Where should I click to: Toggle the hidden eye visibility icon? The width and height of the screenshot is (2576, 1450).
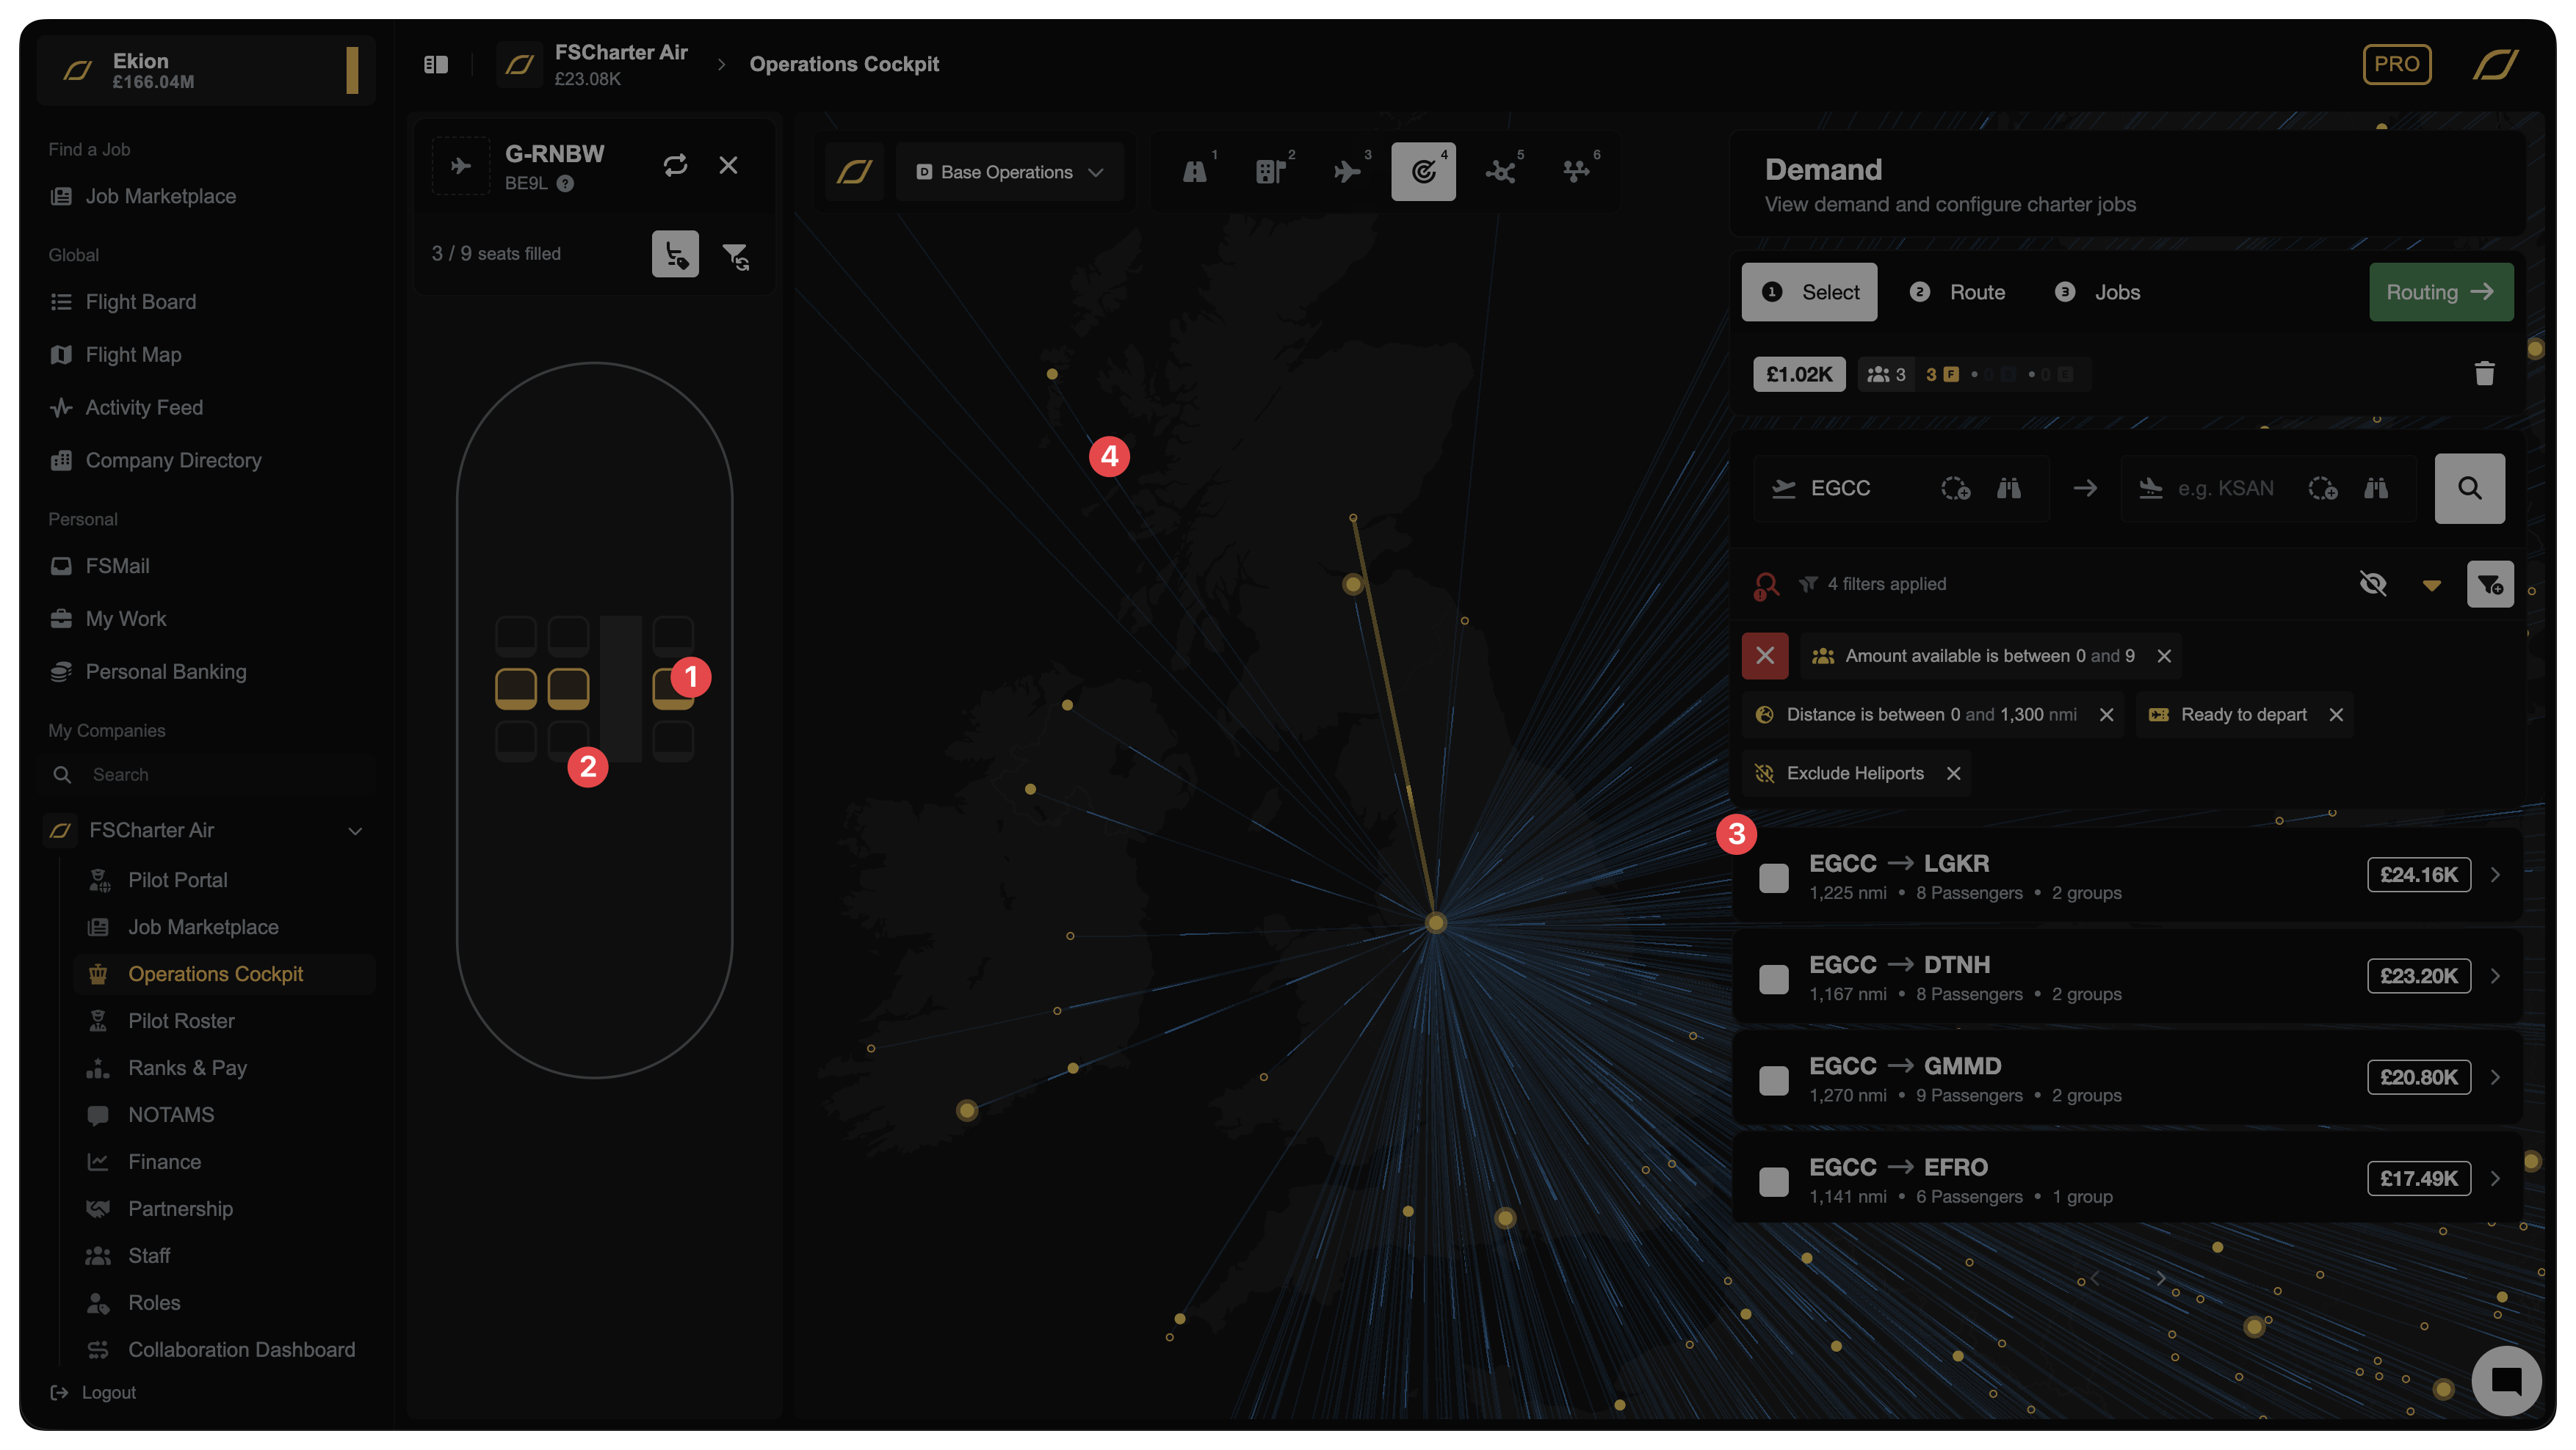pos(2372,583)
